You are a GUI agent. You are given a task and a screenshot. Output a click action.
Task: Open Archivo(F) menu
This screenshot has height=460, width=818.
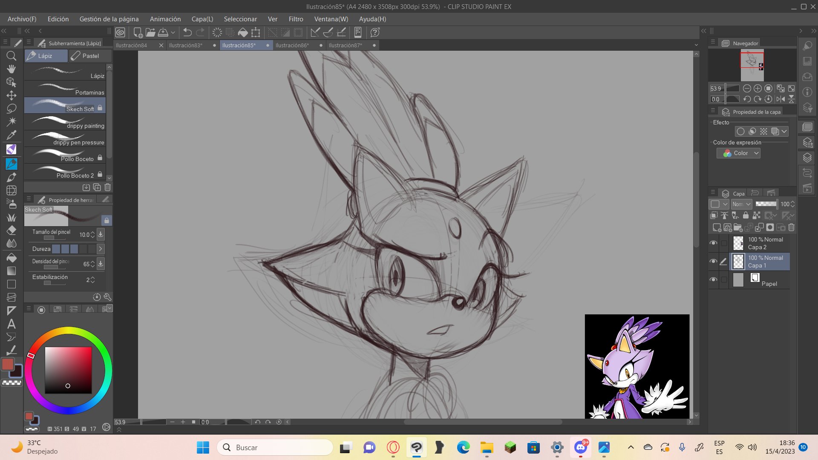(x=22, y=19)
